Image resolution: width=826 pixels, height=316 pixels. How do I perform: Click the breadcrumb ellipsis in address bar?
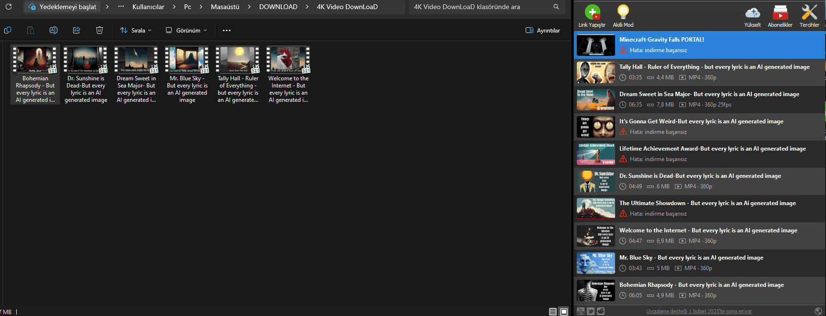[121, 7]
